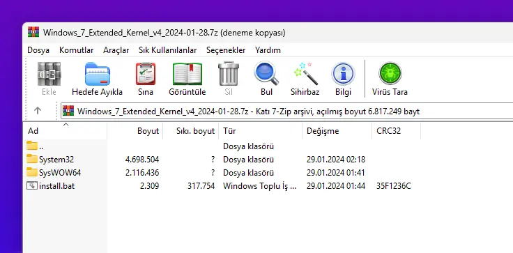Sort by Sıkı. boyut column header
513x253 pixels.
pyautogui.click(x=191, y=131)
